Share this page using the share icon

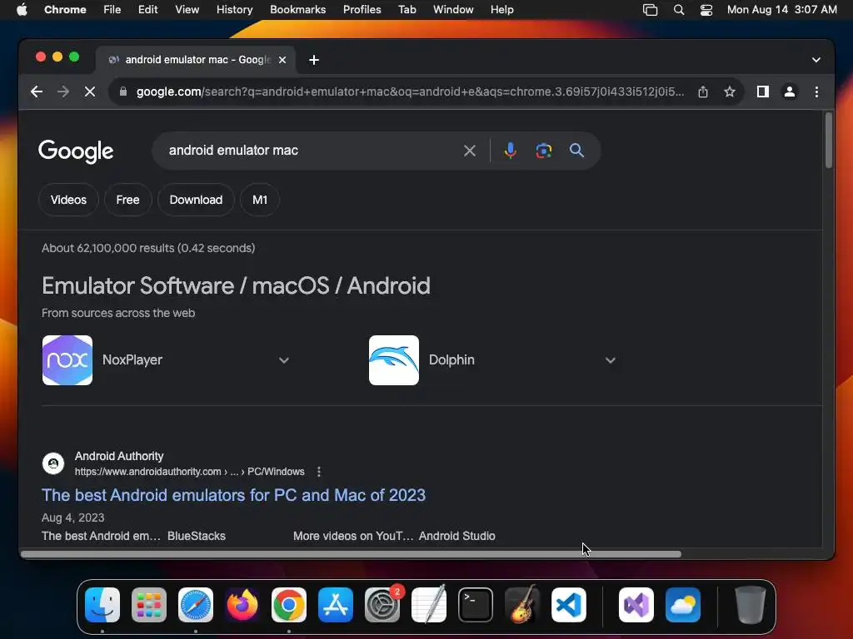pos(703,92)
